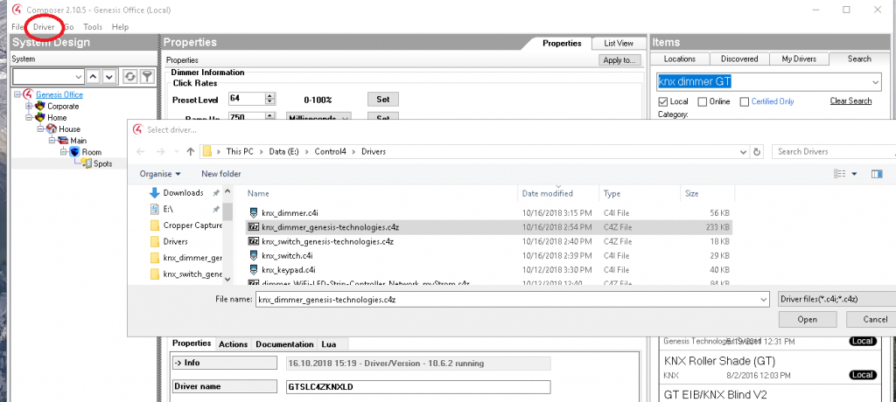
Task: Switch to the Discovered tab in Items
Action: (738, 59)
